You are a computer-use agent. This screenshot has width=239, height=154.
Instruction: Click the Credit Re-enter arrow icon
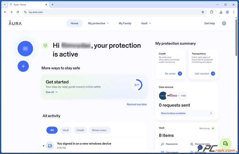180,74
